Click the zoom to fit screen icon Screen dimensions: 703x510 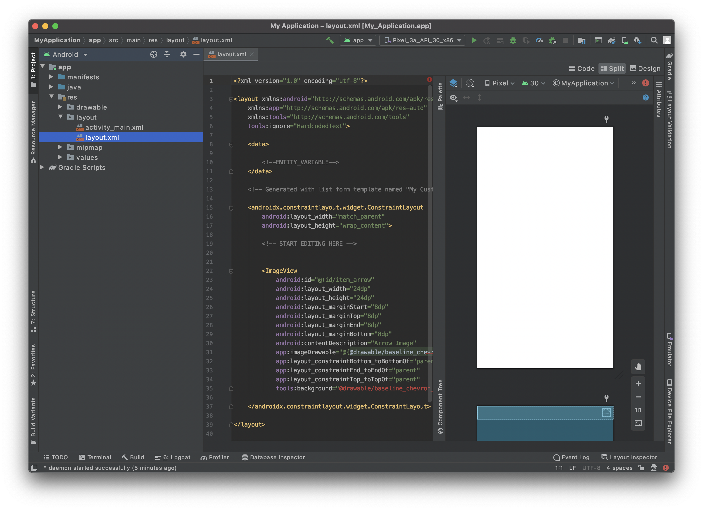pyautogui.click(x=638, y=423)
